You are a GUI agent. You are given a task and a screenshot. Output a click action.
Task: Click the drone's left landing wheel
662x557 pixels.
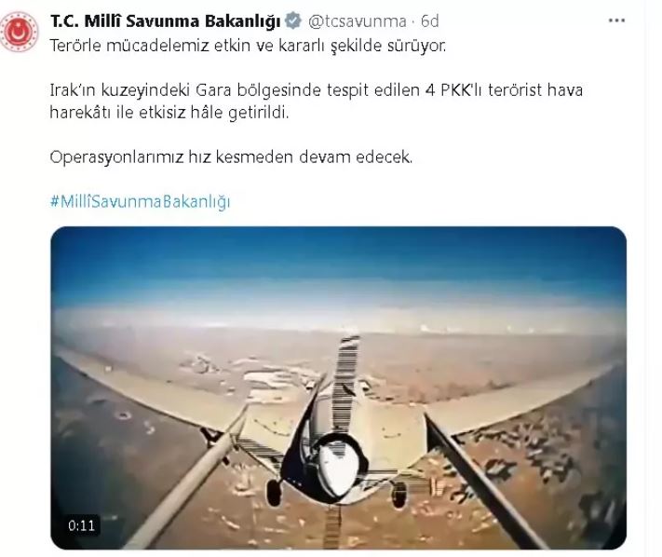(275, 492)
